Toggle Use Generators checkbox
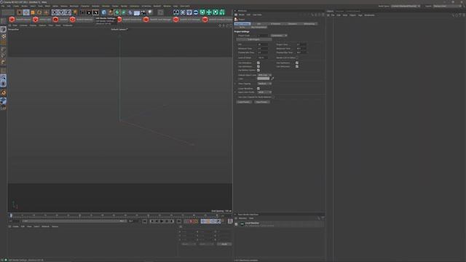The width and height of the screenshot is (466, 262). tap(258, 66)
